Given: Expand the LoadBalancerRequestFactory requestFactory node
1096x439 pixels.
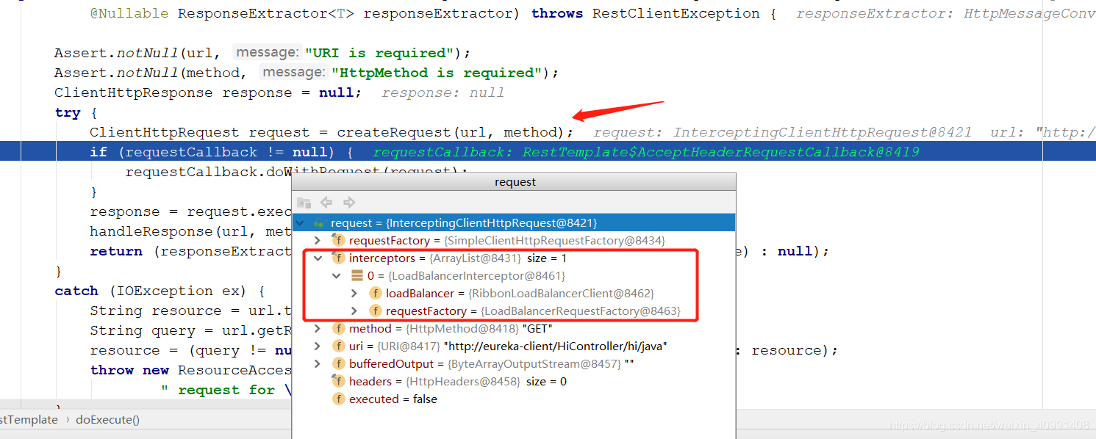Looking at the screenshot, I should click(x=354, y=311).
